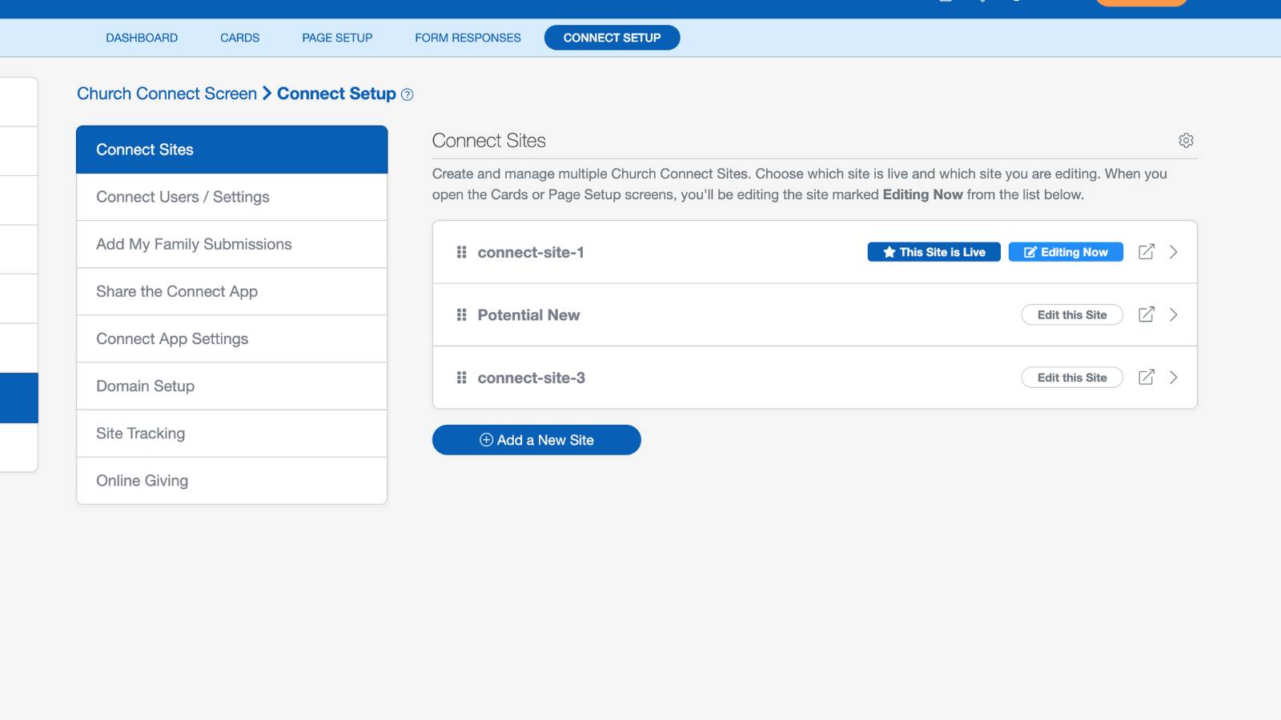Click the connect-site-3 site name
Screen dimensions: 1281x720
[531, 378]
